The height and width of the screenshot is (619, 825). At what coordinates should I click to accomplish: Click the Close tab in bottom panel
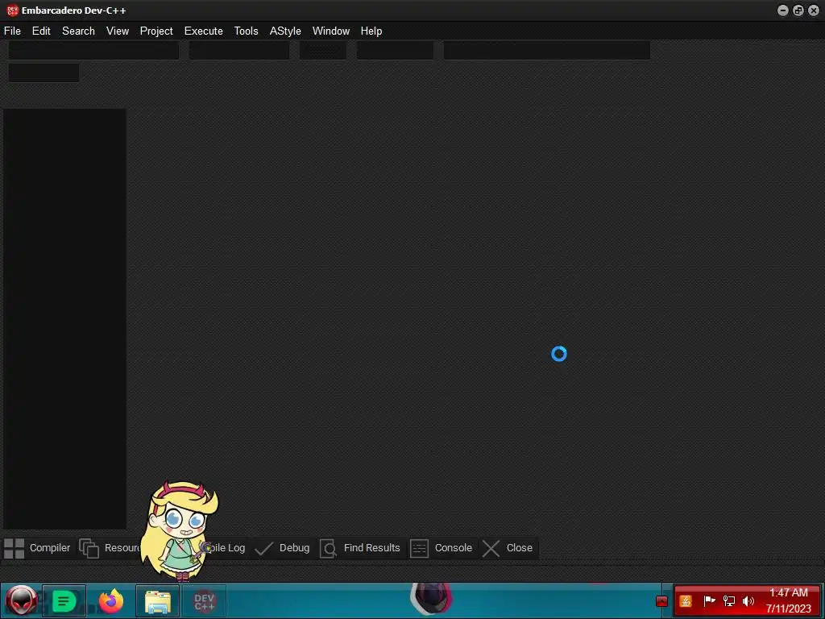508,548
